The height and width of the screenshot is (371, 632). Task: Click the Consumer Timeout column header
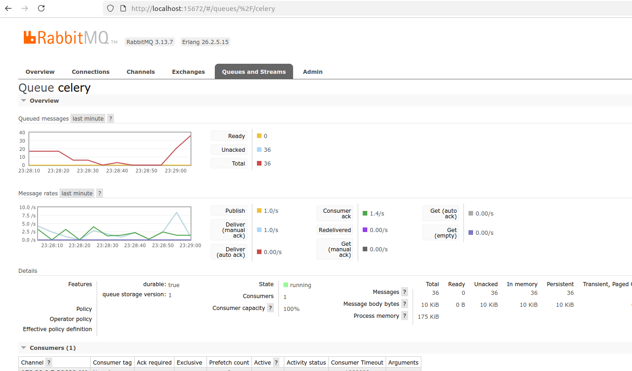357,362
